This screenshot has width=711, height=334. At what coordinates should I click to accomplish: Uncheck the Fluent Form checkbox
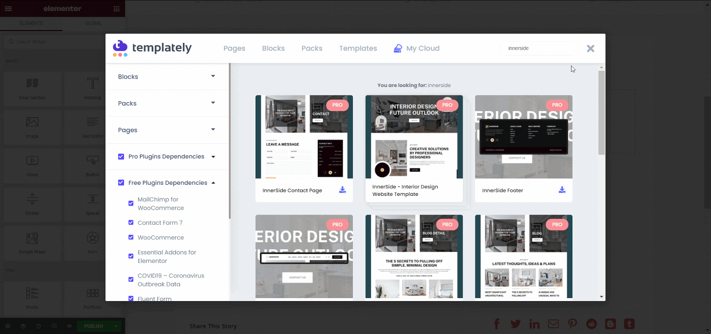click(131, 298)
